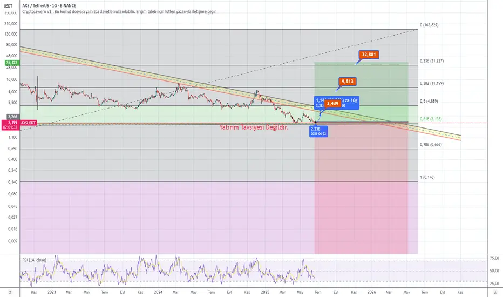The height and width of the screenshot is (297, 503).
Task: Click the AXS / TetherUS symbol title
Action: [49, 6]
